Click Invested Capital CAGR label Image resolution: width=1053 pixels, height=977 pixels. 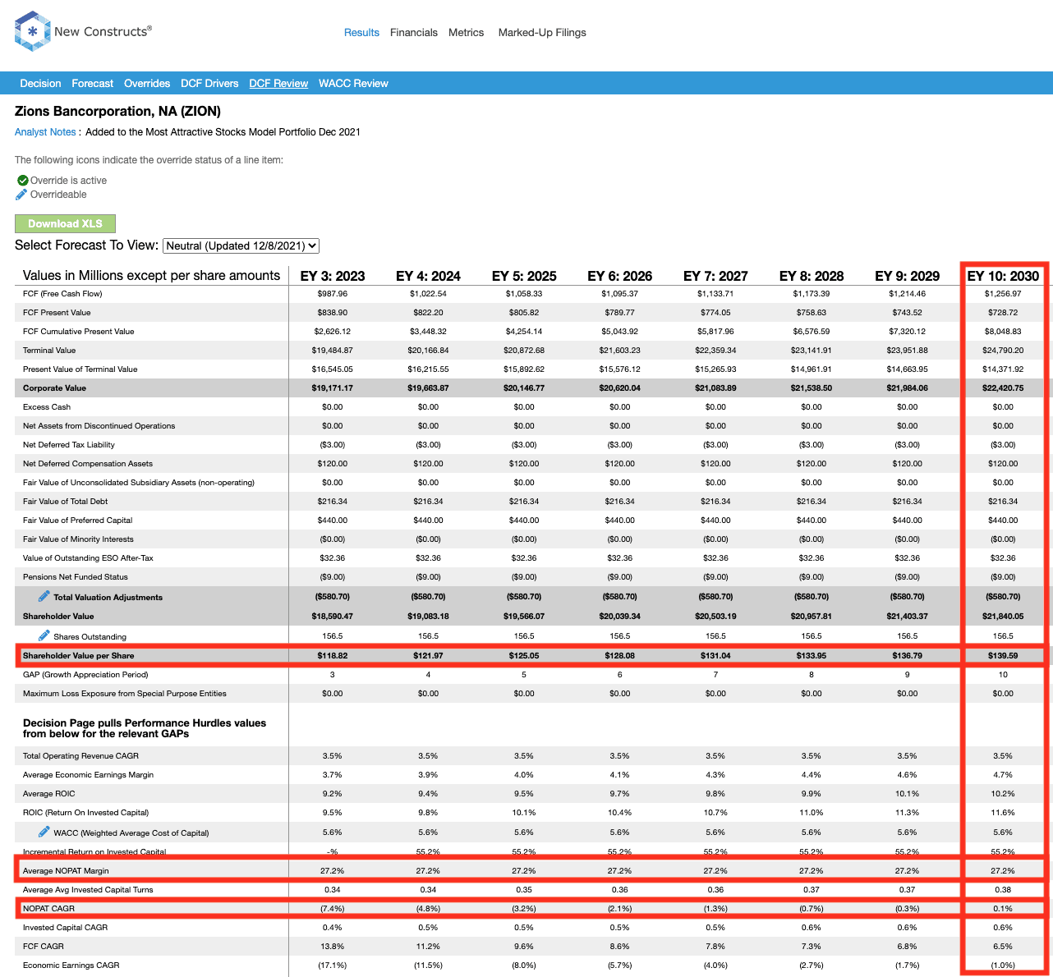tap(65, 928)
